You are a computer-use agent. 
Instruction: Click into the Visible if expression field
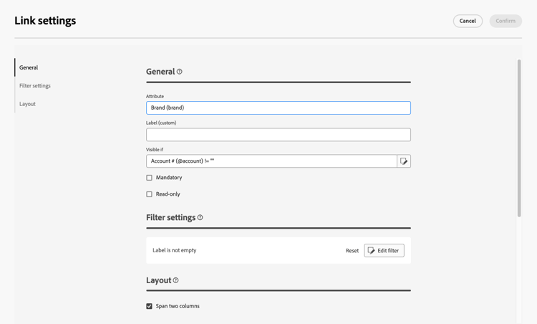click(x=271, y=161)
